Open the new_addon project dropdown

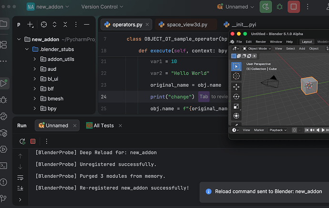pyautogui.click(x=48, y=7)
